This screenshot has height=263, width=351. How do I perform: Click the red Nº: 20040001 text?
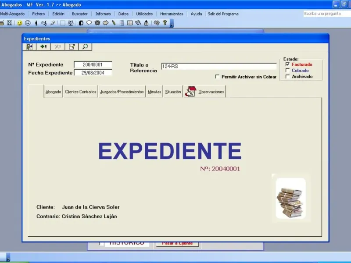pyautogui.click(x=220, y=169)
